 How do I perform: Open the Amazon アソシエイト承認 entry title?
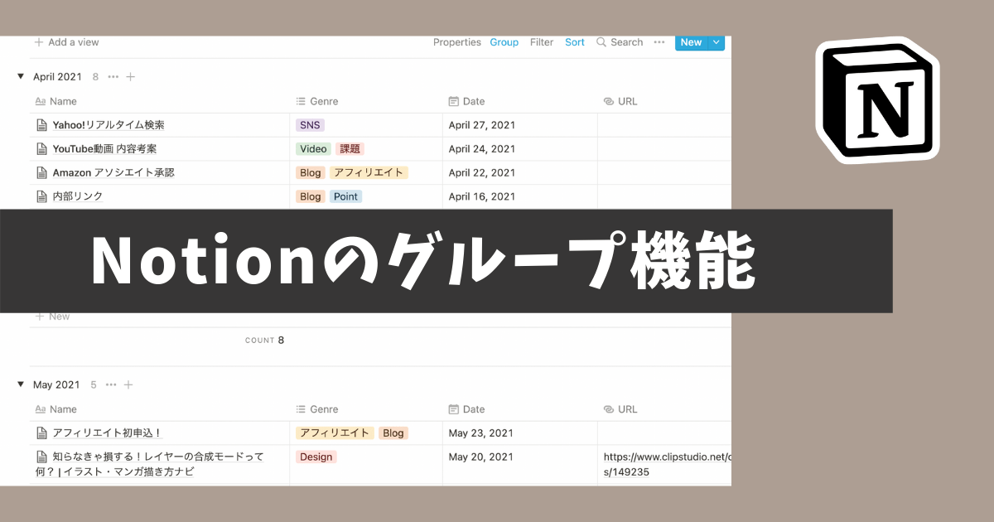pyautogui.click(x=113, y=172)
